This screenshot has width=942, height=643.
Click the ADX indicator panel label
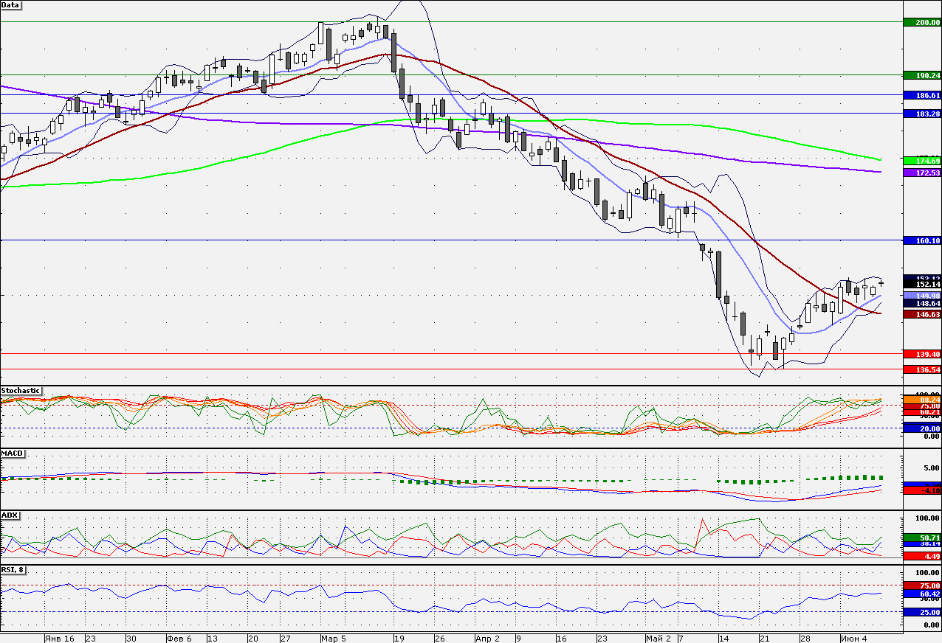pos(9,515)
